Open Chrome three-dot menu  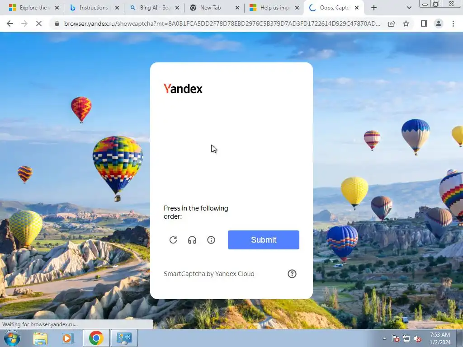tap(453, 23)
